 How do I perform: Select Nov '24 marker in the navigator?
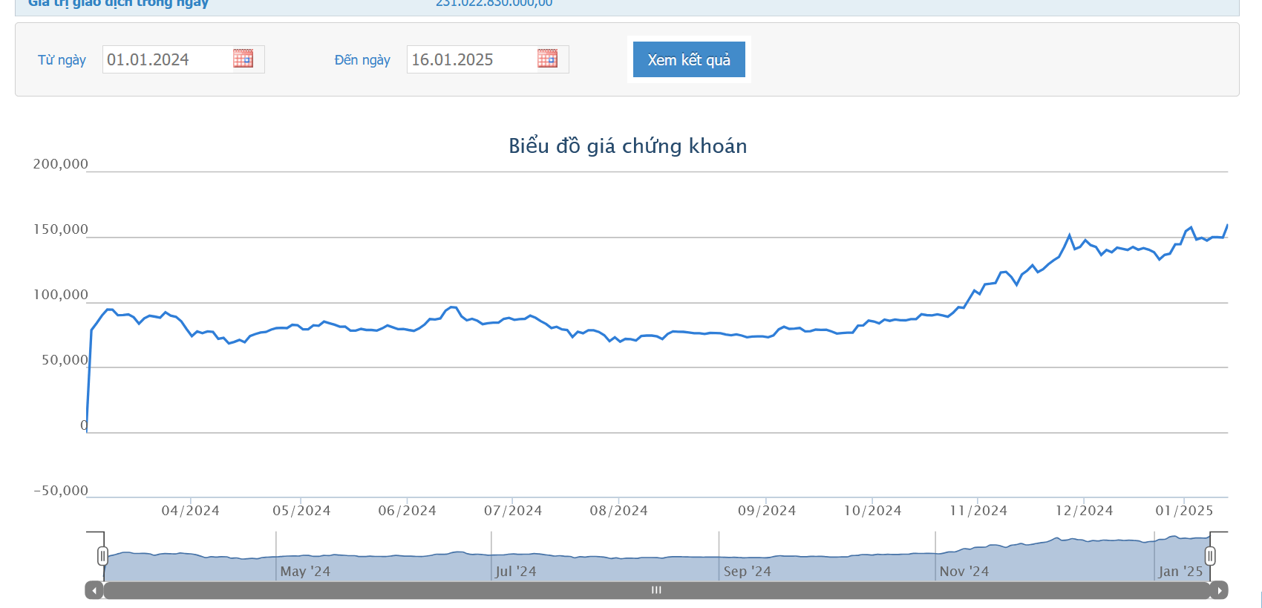click(x=964, y=572)
